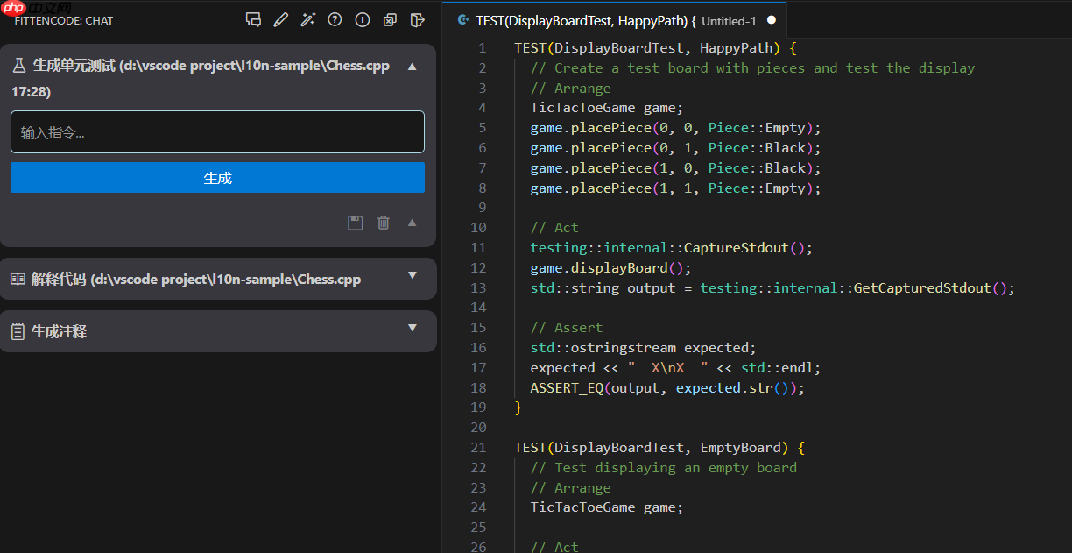This screenshot has height=553, width=1072.
Task: Save the generated unit test with the floppy icon
Action: coord(355,223)
